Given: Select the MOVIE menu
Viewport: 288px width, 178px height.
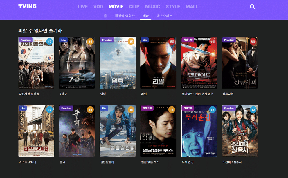Looking at the screenshot, I should pyautogui.click(x=116, y=7).
